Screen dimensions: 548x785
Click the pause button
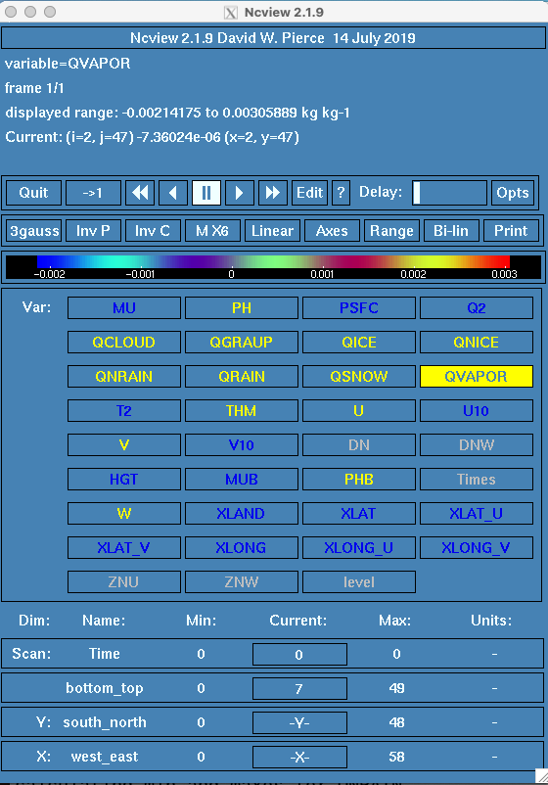pos(206,193)
